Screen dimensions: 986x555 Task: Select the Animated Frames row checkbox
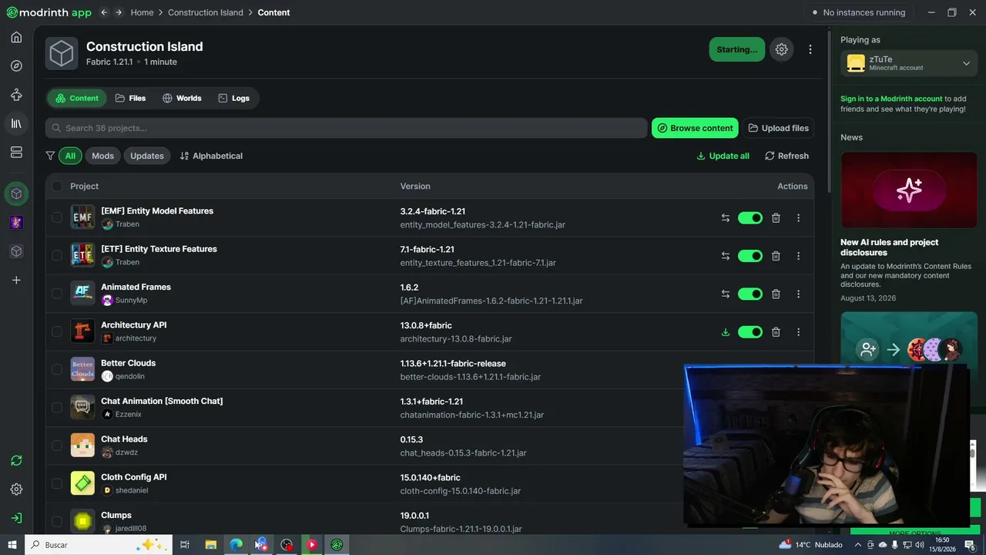[57, 294]
